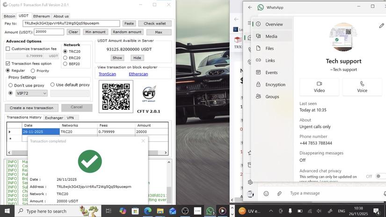Image resolution: width=386 pixels, height=217 pixels.
Task: Click the Max button
Action: pyautogui.click(x=159, y=32)
